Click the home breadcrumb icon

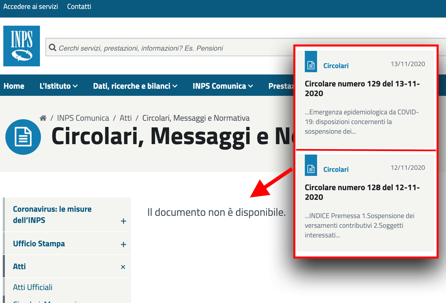(x=43, y=118)
